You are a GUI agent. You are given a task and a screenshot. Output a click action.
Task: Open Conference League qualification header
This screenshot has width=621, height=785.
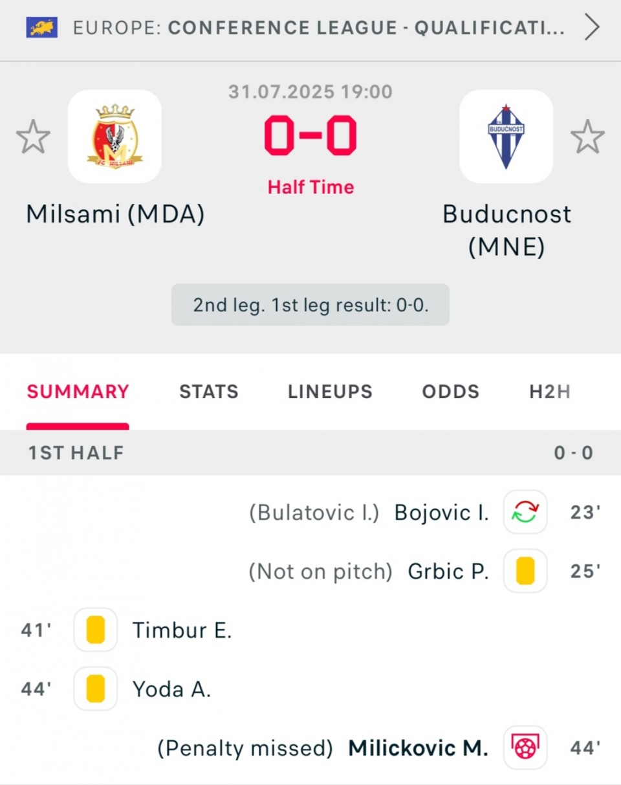318,28
